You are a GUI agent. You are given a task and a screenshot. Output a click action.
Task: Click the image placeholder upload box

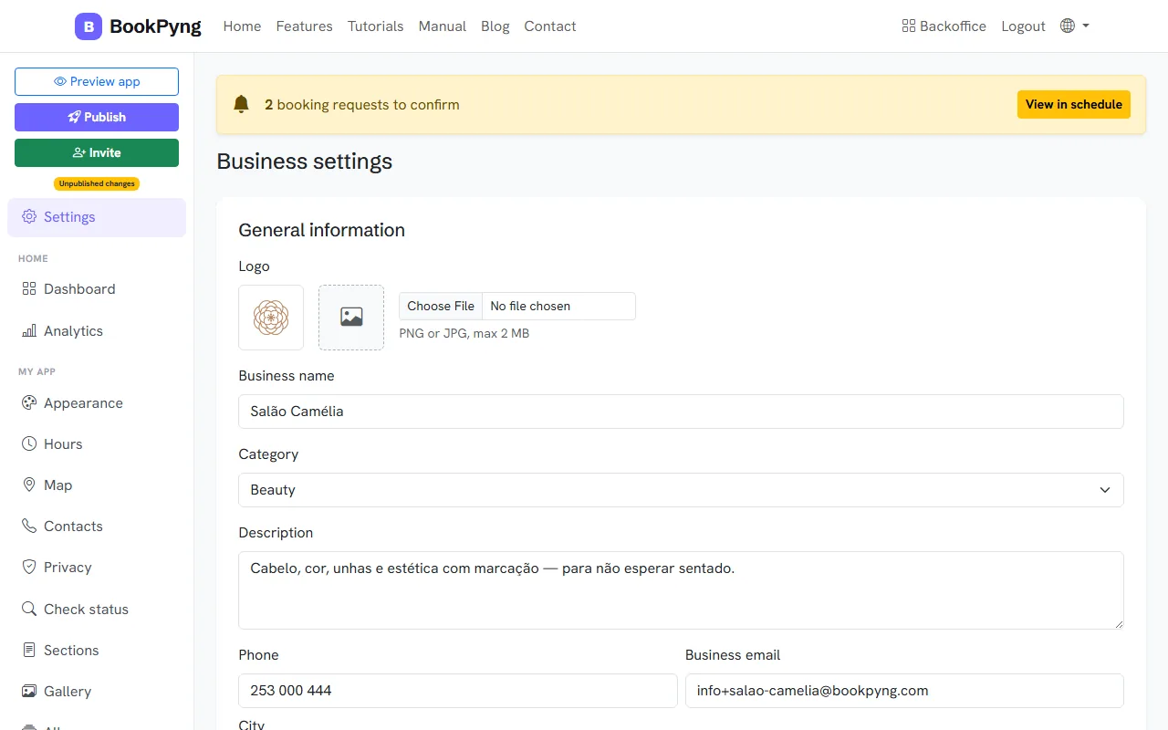tap(351, 318)
